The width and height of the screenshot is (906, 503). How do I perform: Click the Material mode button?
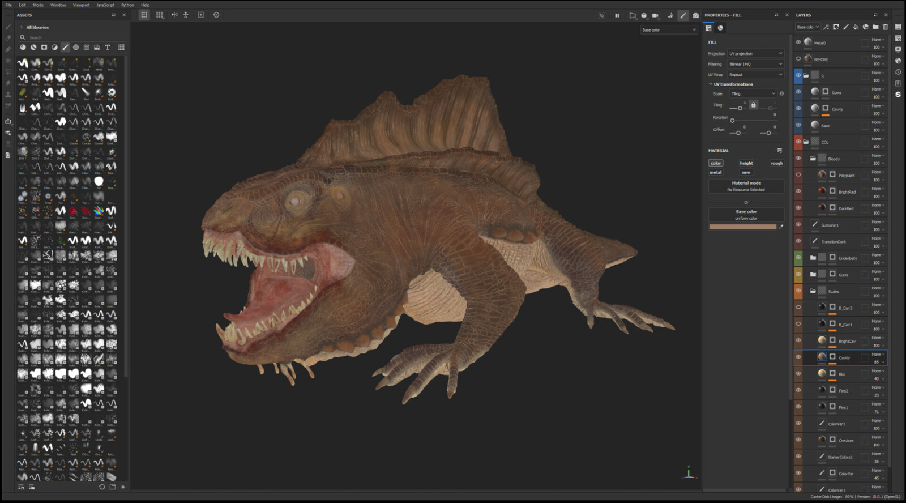[x=746, y=186]
